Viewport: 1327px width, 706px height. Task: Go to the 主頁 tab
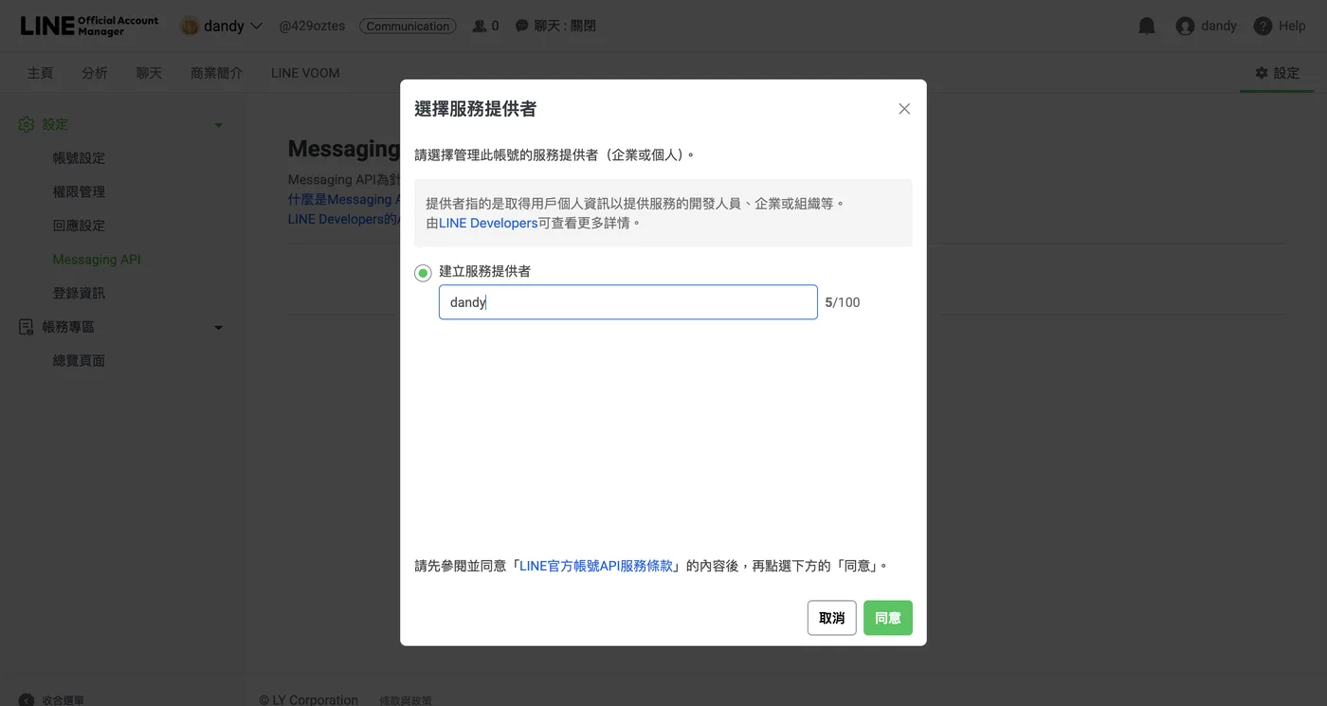point(41,73)
